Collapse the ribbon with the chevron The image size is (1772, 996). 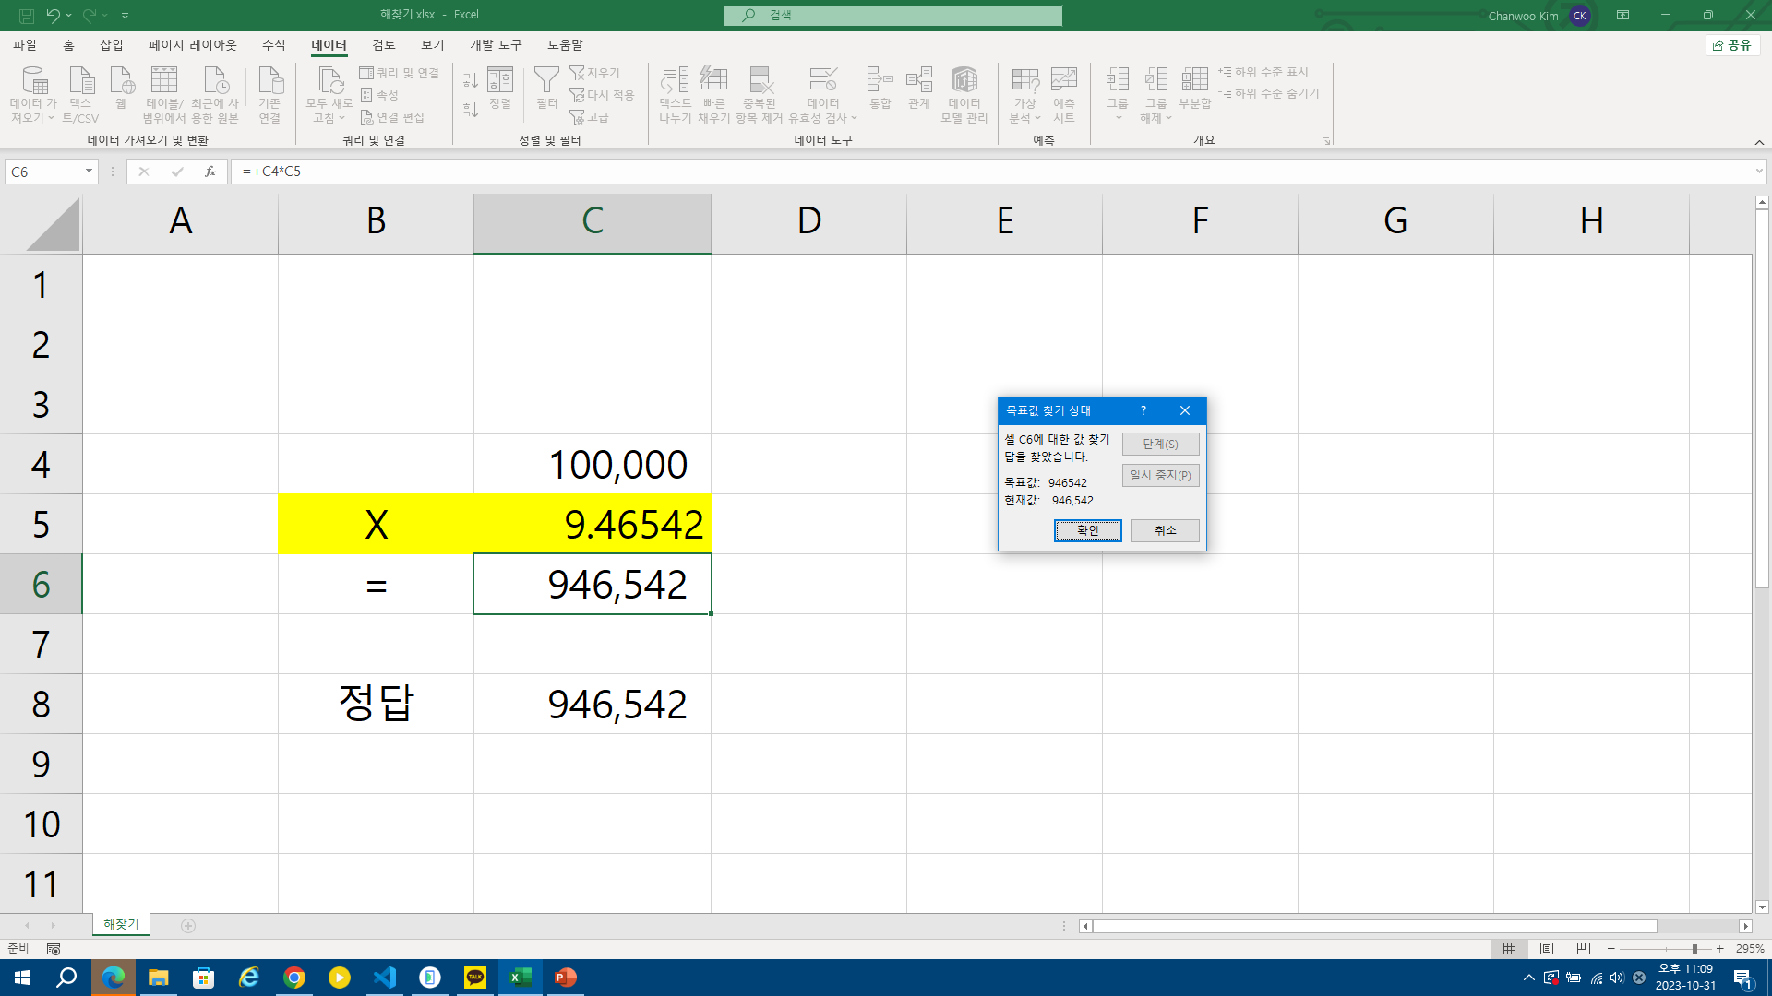coord(1759,142)
